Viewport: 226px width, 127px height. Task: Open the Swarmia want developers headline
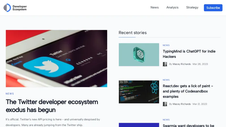coord(188,125)
